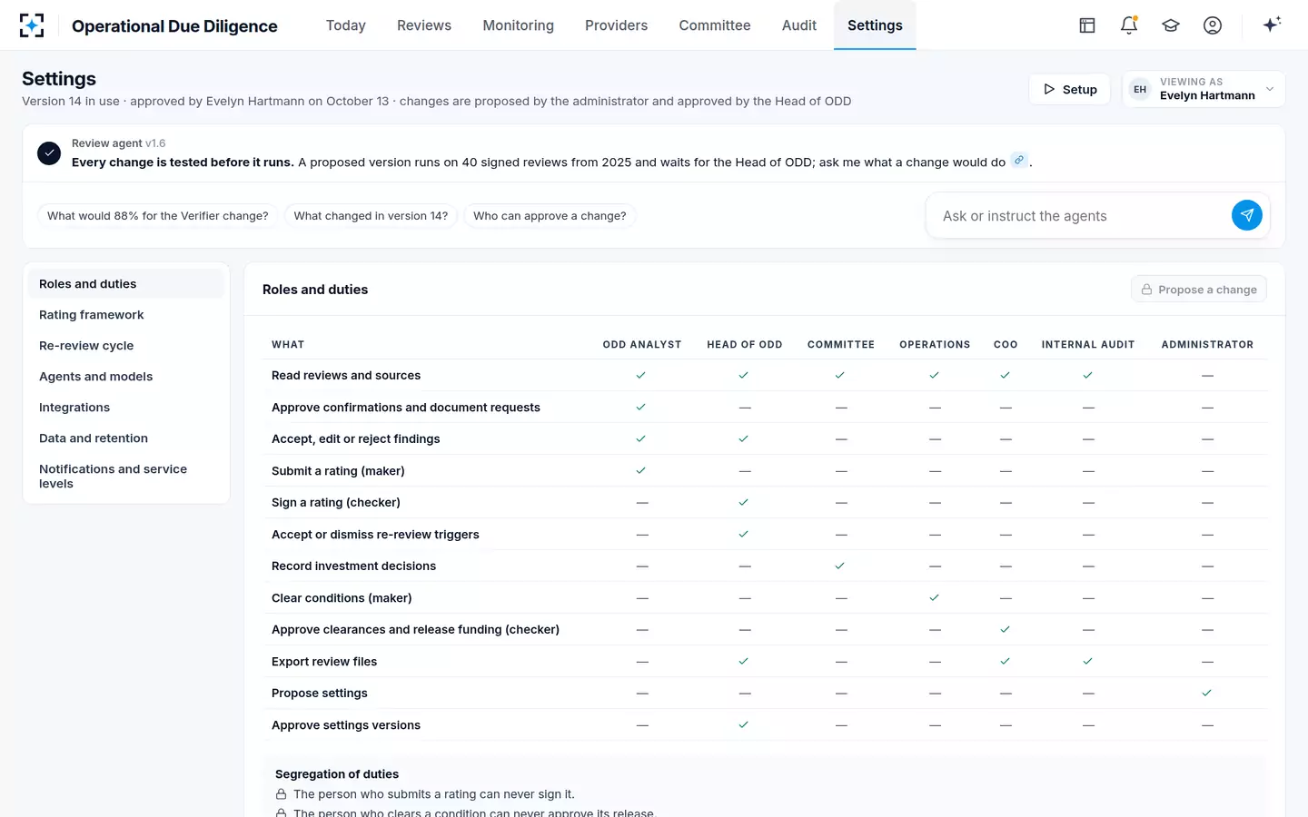Image resolution: width=1308 pixels, height=817 pixels.
Task: Open the AI sparkle assistant icon
Action: pos(1272,25)
